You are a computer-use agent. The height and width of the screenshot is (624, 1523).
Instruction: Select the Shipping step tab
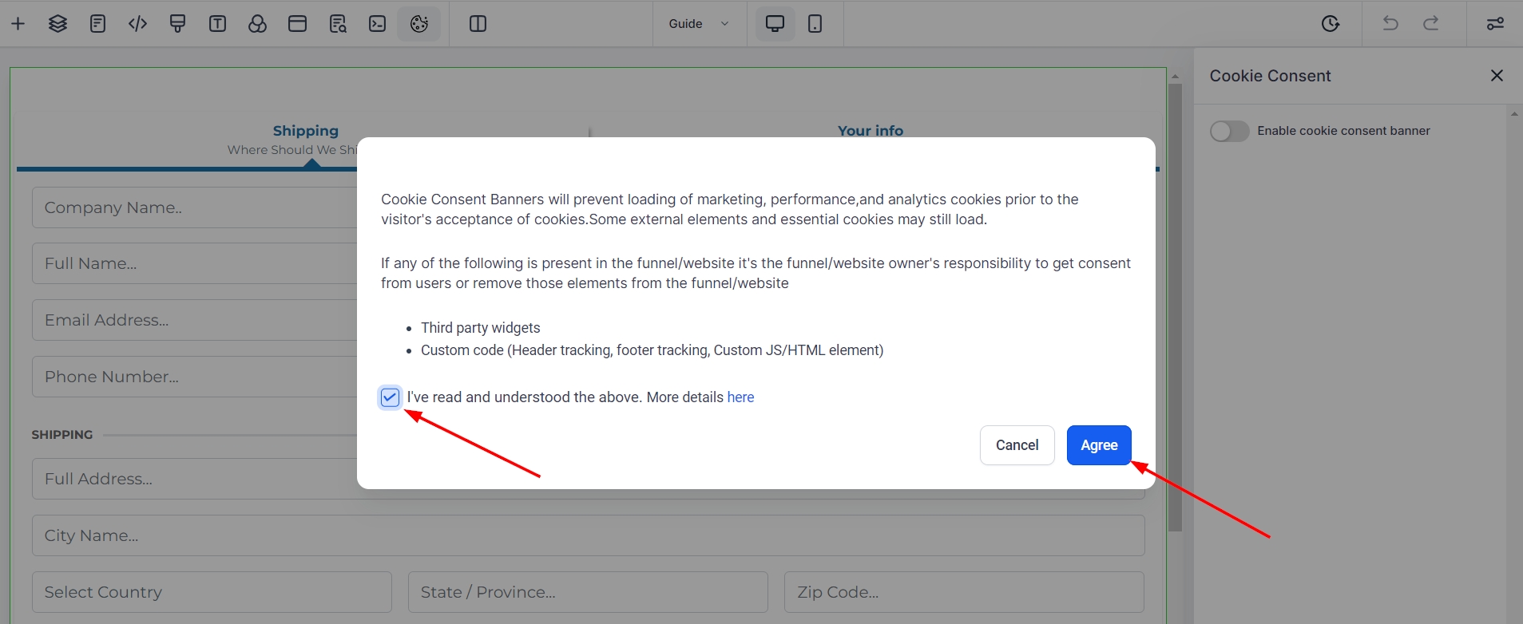click(x=305, y=131)
